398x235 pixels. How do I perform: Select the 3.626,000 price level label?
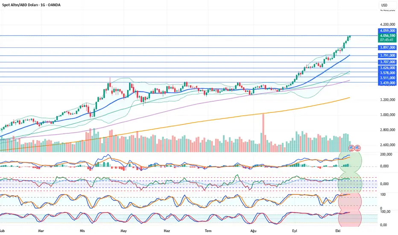pyautogui.click(x=387, y=68)
